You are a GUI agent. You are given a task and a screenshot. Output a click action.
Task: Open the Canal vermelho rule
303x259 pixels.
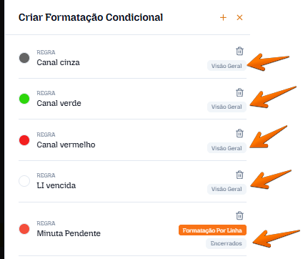click(x=66, y=145)
